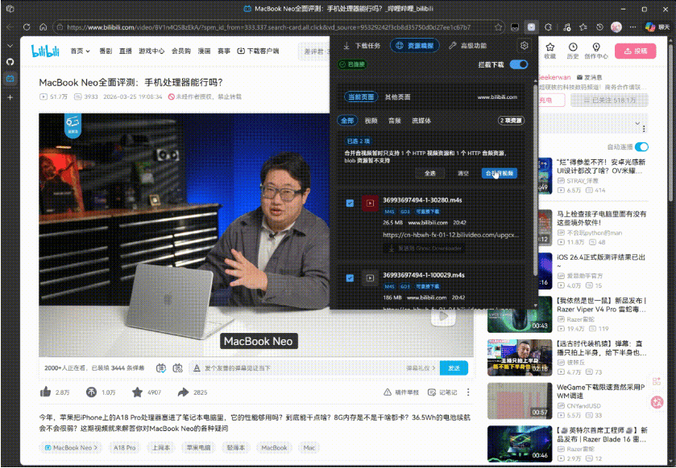Share video with arrow icon 2825
The image size is (676, 468).
point(183,392)
